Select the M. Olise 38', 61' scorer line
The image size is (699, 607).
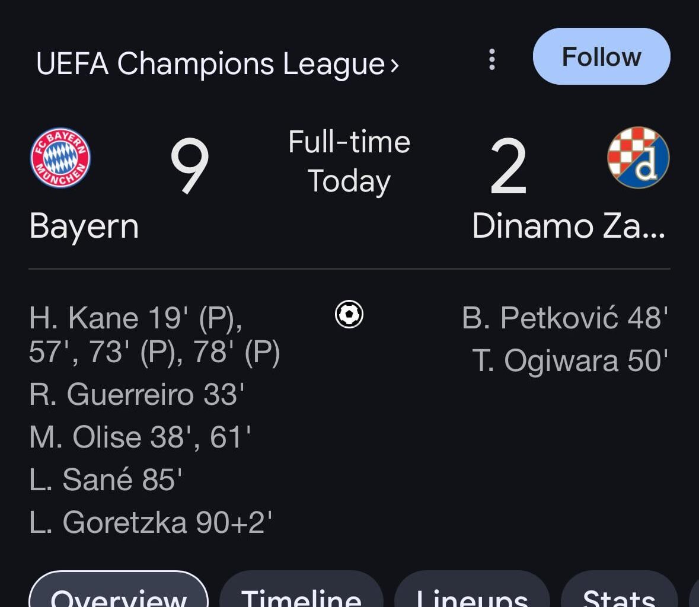pyautogui.click(x=140, y=437)
